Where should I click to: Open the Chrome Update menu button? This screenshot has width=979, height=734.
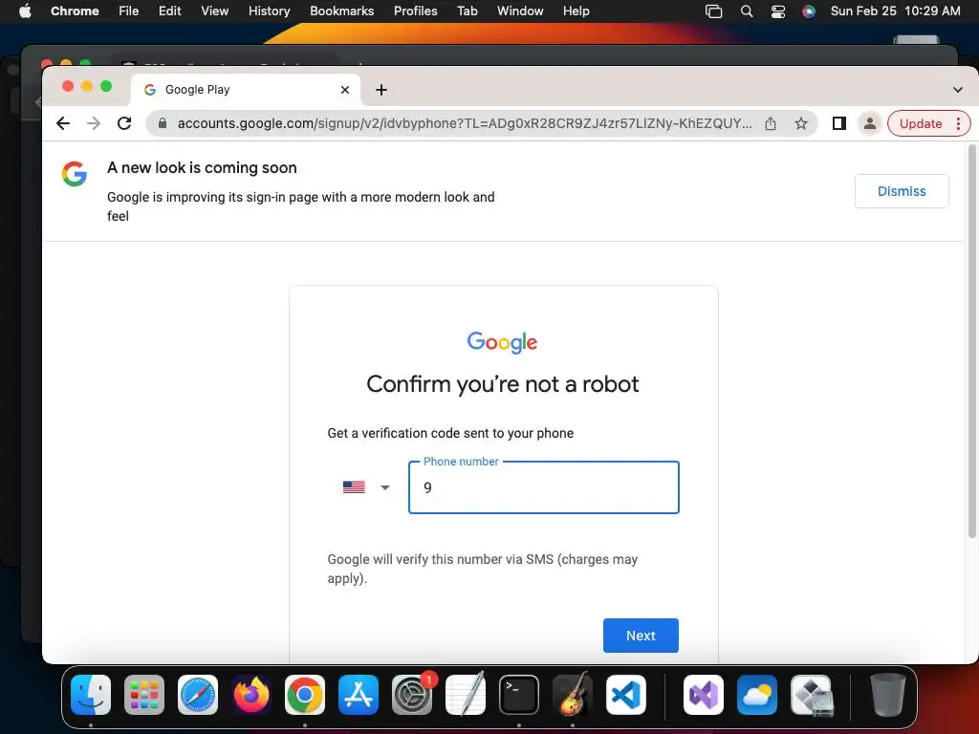pyautogui.click(x=928, y=123)
